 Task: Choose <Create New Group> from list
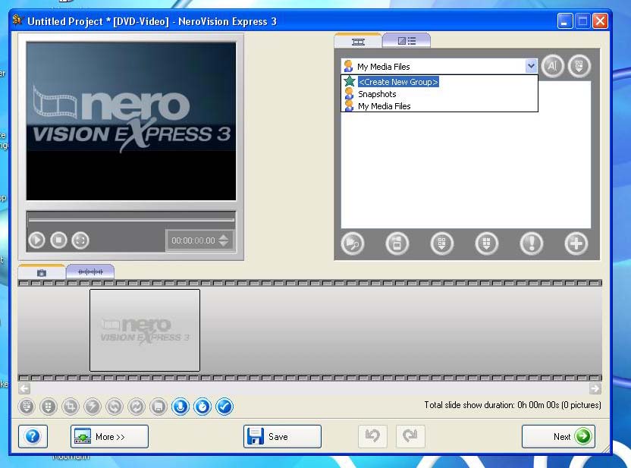(x=398, y=82)
